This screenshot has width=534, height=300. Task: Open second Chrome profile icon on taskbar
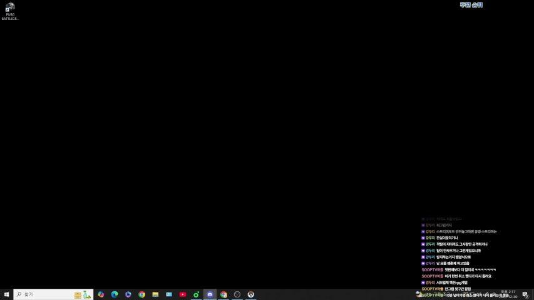click(223, 294)
